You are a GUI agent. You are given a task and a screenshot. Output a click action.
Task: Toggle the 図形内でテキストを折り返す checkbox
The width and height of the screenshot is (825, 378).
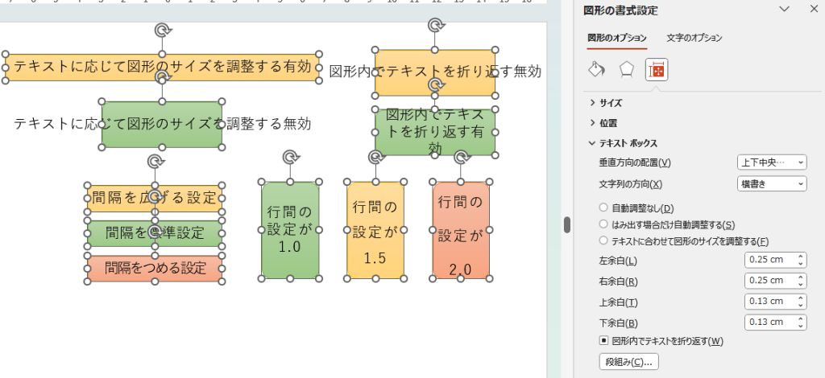click(x=603, y=341)
